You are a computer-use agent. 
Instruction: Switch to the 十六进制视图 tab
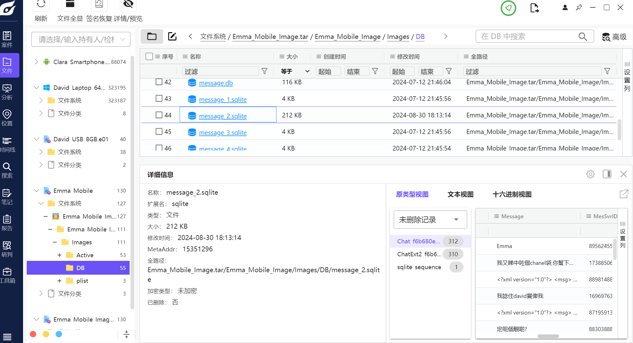click(x=511, y=194)
